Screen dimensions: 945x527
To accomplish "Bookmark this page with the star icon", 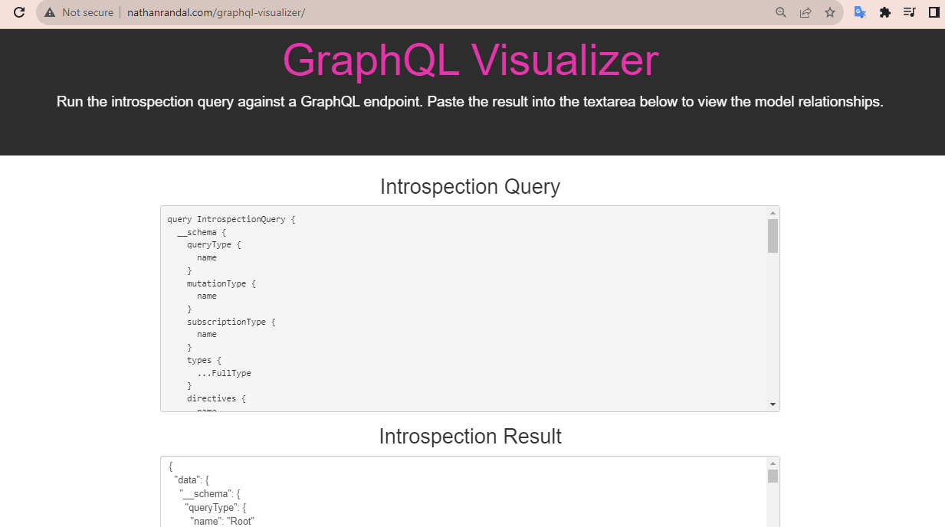I will (830, 12).
